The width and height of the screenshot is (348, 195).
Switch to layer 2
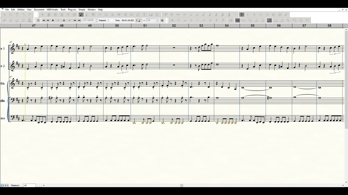3,186
